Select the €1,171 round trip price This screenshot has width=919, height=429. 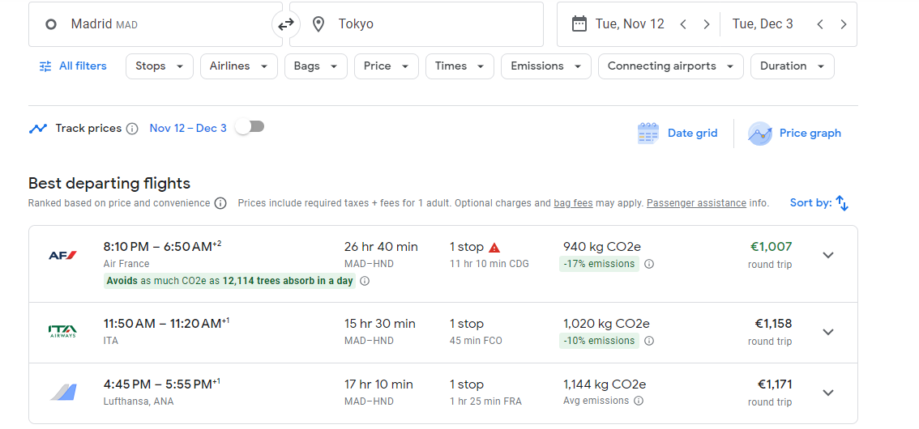click(x=774, y=384)
